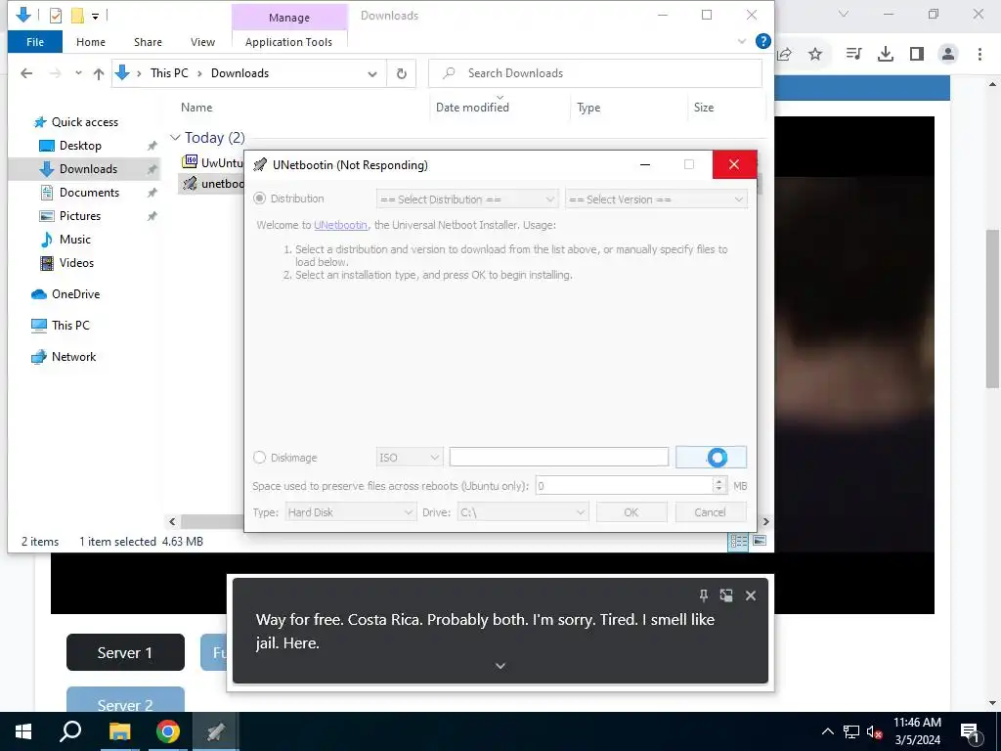Open Desktop in navigation pane
1001x751 pixels.
[80, 146]
